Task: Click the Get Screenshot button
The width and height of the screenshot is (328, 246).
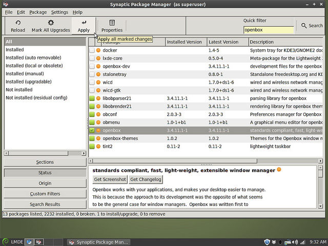Action: [110, 179]
